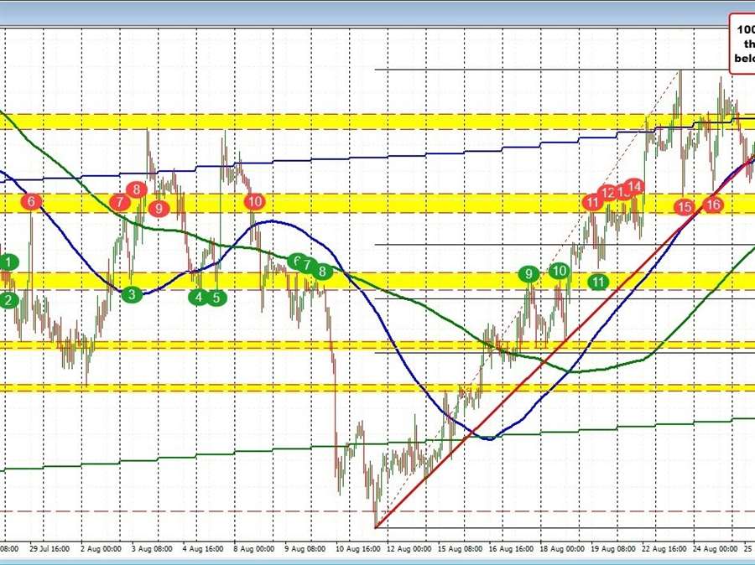Click the green circle numbered 10

pyautogui.click(x=560, y=270)
